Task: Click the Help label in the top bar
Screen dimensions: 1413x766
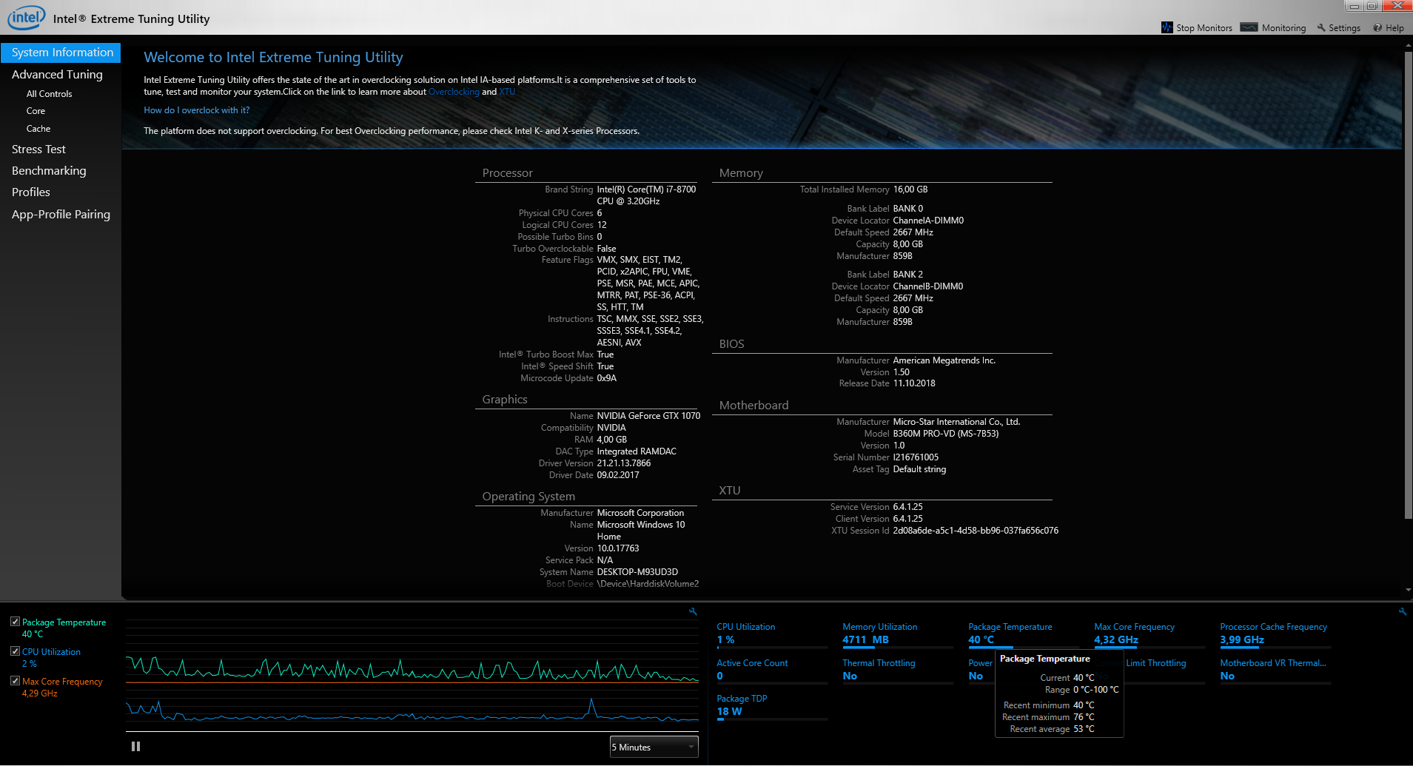Action: pyautogui.click(x=1394, y=28)
